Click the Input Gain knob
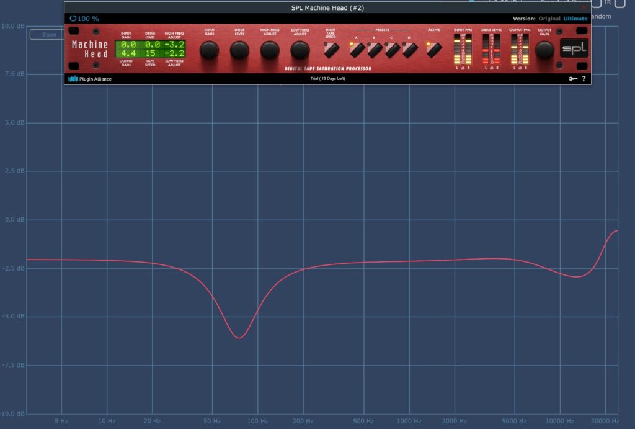This screenshot has height=429, width=635. coord(209,50)
